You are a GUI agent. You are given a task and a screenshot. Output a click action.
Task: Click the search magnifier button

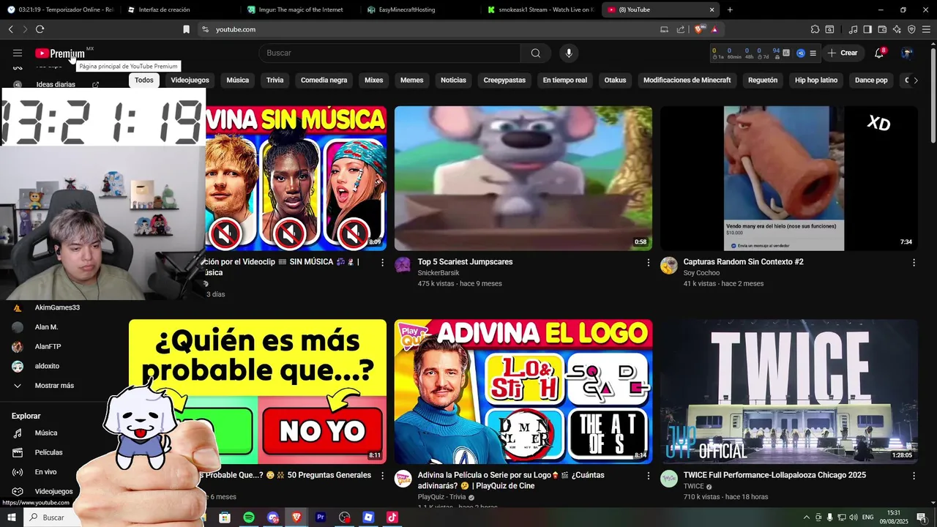click(x=536, y=53)
